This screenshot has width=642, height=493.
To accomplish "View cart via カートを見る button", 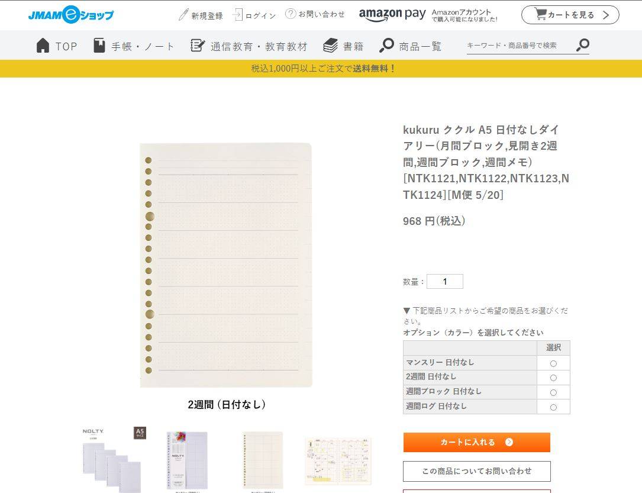I will click(x=570, y=15).
